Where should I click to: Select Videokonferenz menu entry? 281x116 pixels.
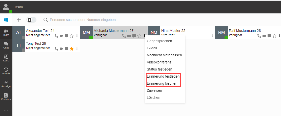coord(159,62)
